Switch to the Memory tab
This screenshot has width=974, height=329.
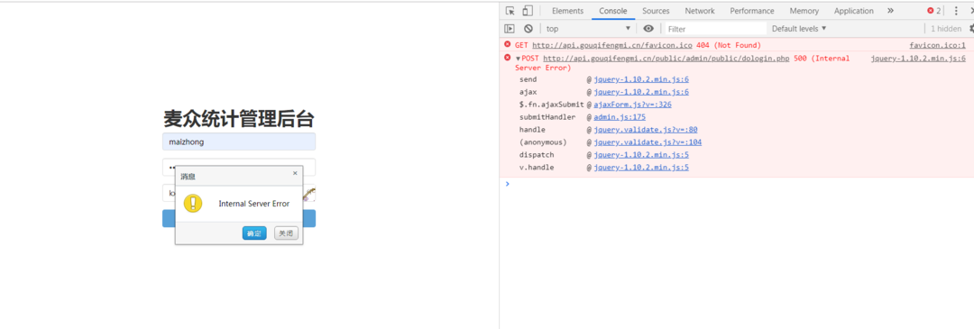[x=804, y=11]
